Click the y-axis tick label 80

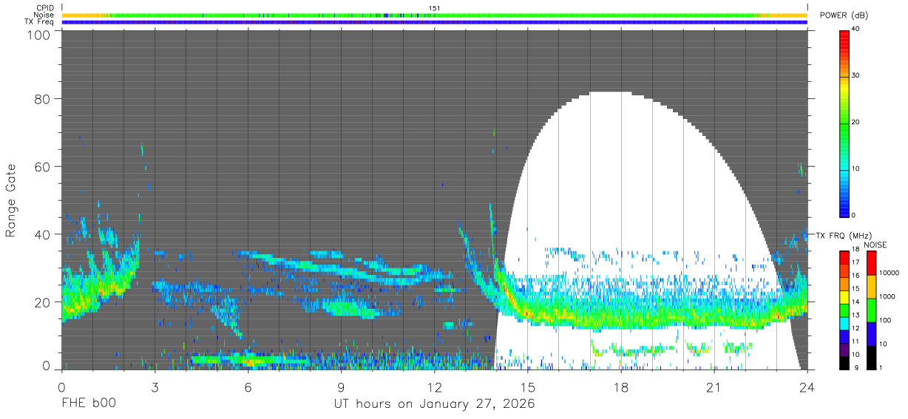(x=42, y=98)
